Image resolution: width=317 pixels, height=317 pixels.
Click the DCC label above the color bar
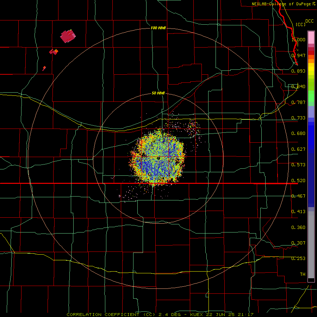(x=309, y=21)
